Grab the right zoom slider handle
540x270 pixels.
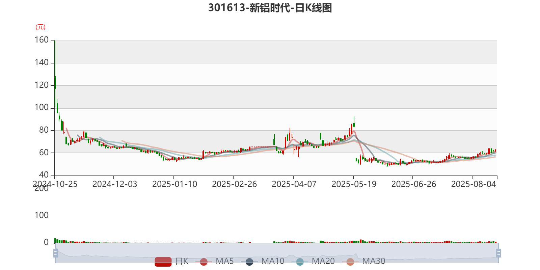click(x=498, y=253)
